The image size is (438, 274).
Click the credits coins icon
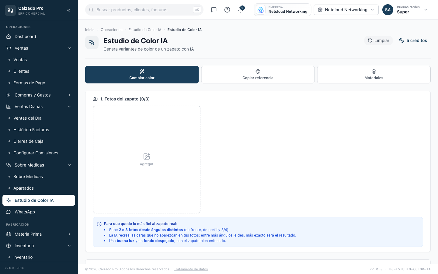coord(401,40)
